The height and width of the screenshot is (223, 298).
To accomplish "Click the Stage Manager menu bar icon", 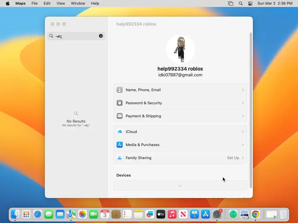I will [230, 3].
